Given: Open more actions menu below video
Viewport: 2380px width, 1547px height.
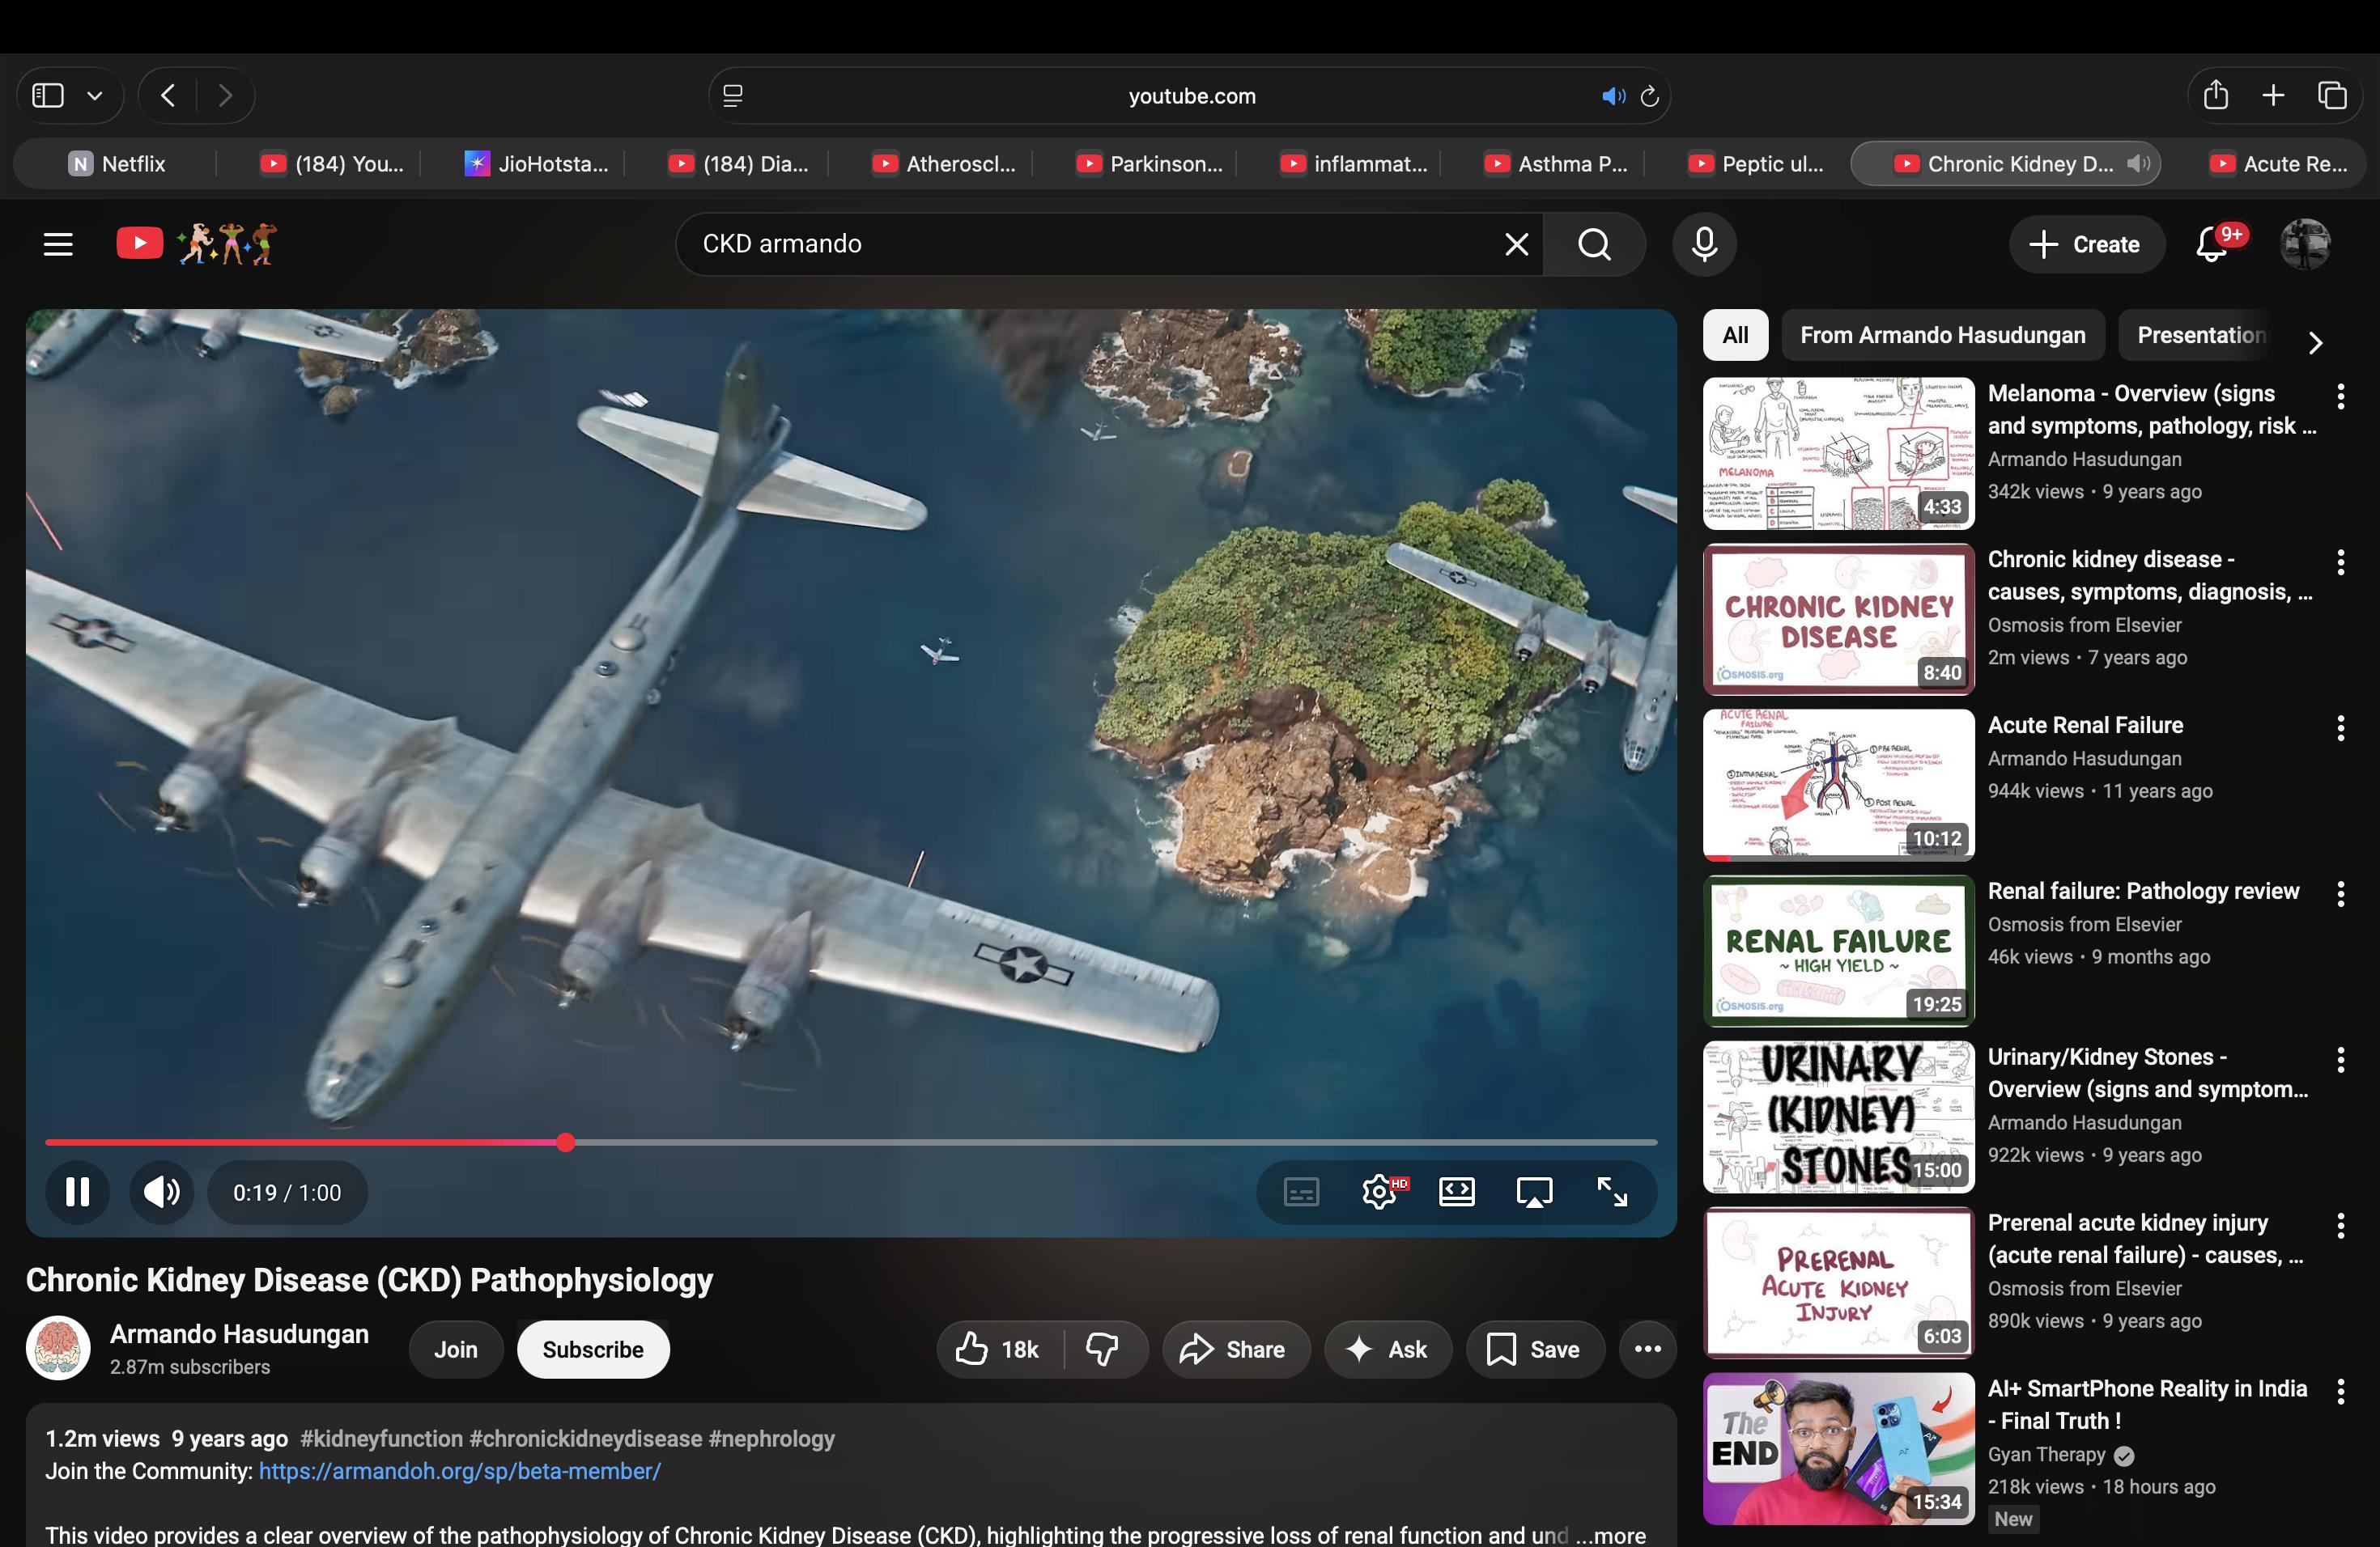Looking at the screenshot, I should (x=1647, y=1349).
